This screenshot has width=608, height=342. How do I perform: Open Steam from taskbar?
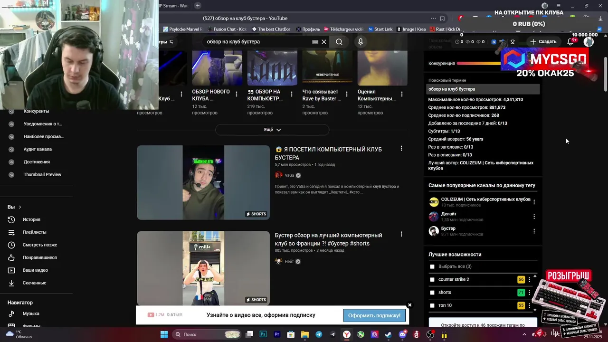[x=388, y=334]
